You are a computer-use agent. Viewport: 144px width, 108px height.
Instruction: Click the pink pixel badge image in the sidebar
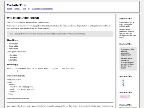click(x=125, y=97)
